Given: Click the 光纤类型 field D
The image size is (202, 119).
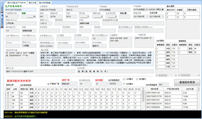Looking at the screenshot, I should coord(102,84).
